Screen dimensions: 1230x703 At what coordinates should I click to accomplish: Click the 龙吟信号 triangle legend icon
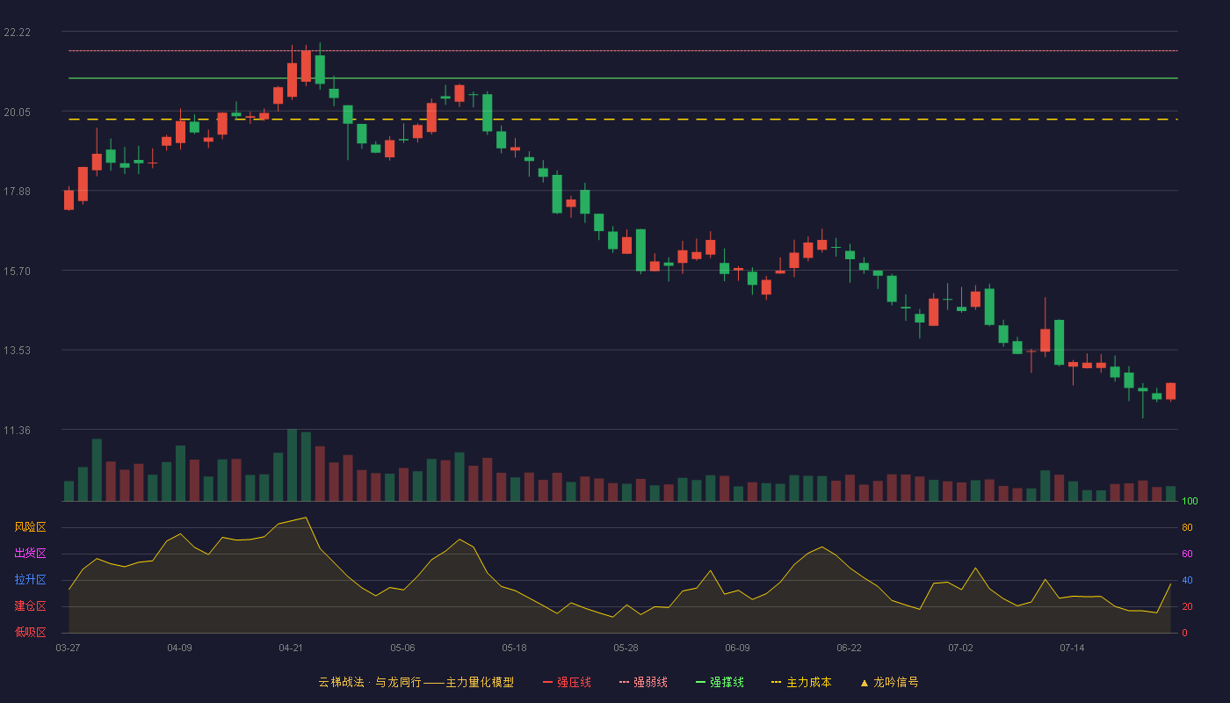point(865,683)
